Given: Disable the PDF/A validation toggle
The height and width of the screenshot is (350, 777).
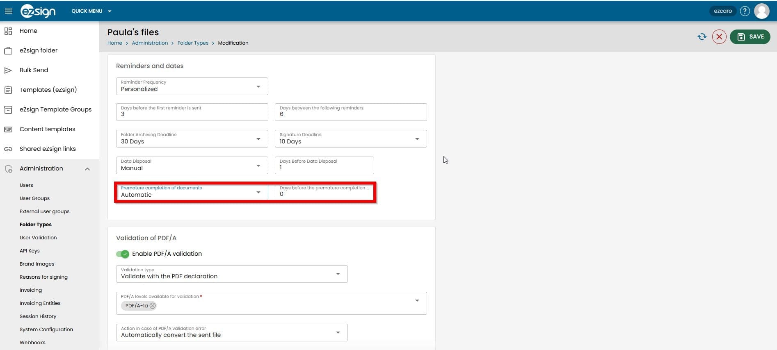Looking at the screenshot, I should pos(123,254).
